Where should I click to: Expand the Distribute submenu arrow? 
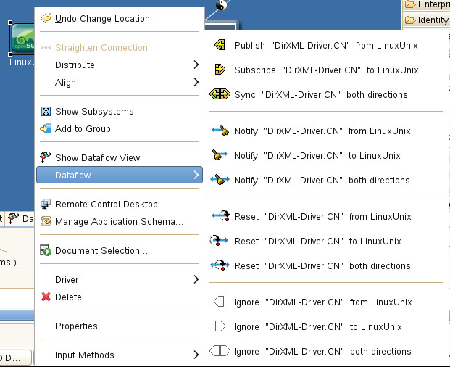point(196,65)
